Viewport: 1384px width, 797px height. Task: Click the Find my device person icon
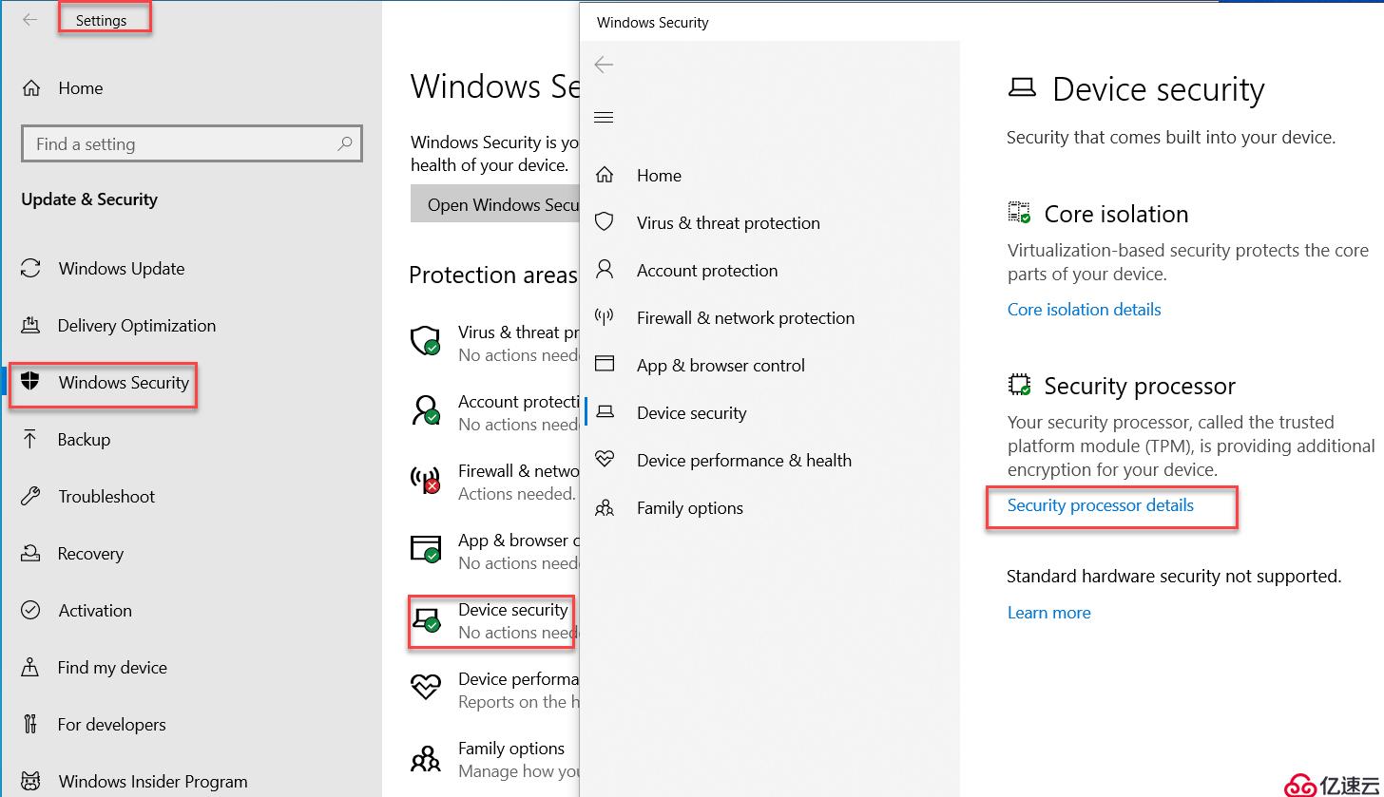pos(30,667)
